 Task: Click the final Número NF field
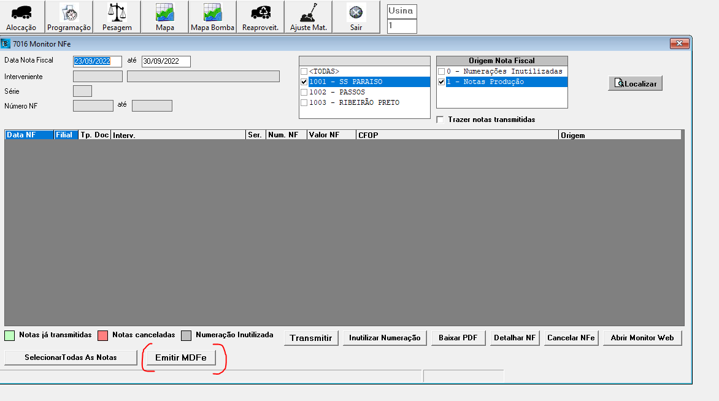[x=152, y=106]
